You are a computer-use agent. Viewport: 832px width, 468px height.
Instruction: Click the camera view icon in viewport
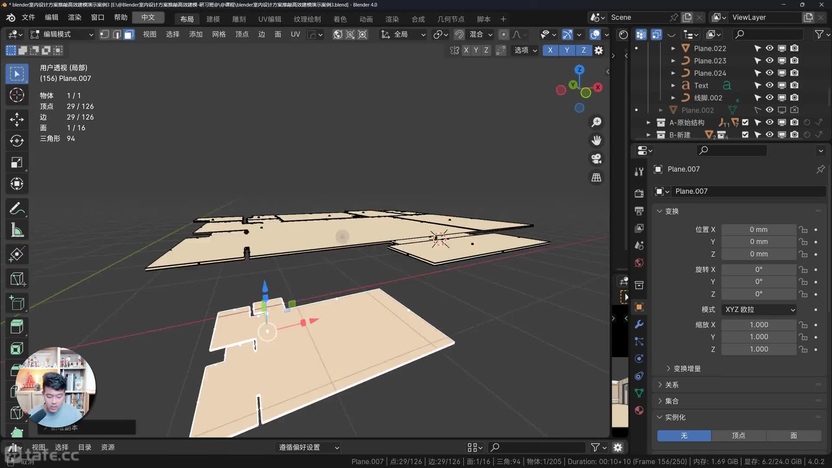597,159
